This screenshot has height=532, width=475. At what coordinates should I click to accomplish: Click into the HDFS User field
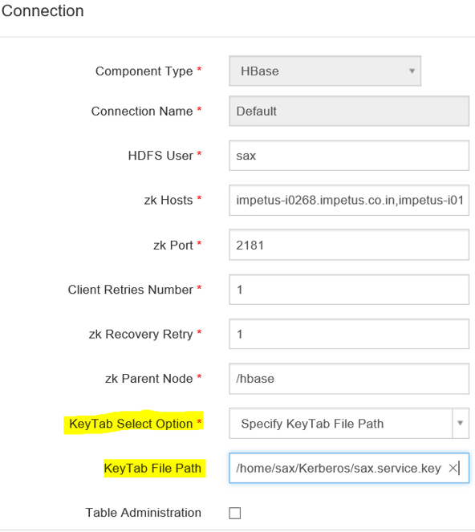(349, 156)
